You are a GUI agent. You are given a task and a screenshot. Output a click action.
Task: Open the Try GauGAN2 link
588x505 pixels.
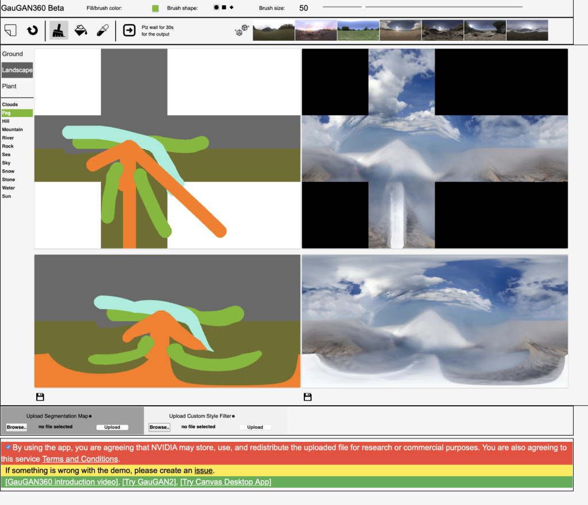(x=150, y=482)
